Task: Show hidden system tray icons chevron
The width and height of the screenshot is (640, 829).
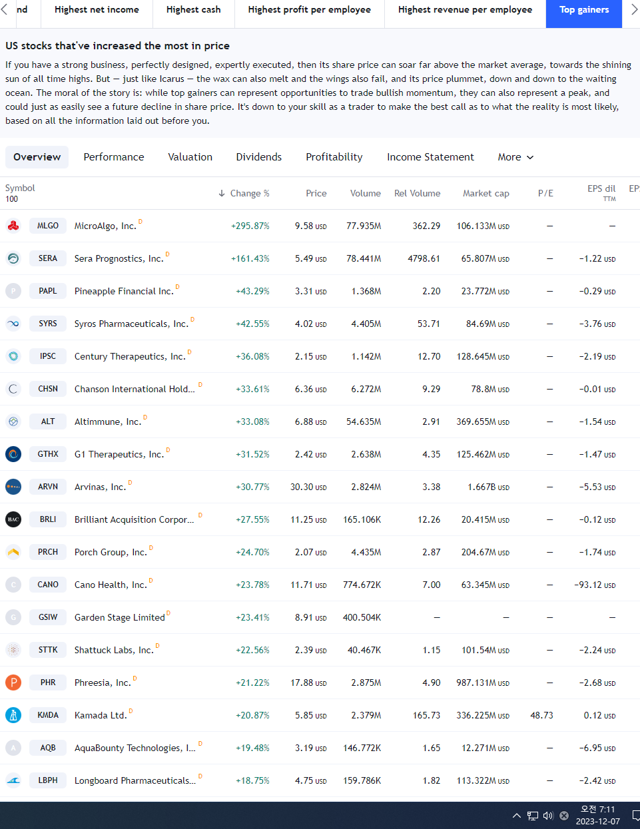Action: 517,816
